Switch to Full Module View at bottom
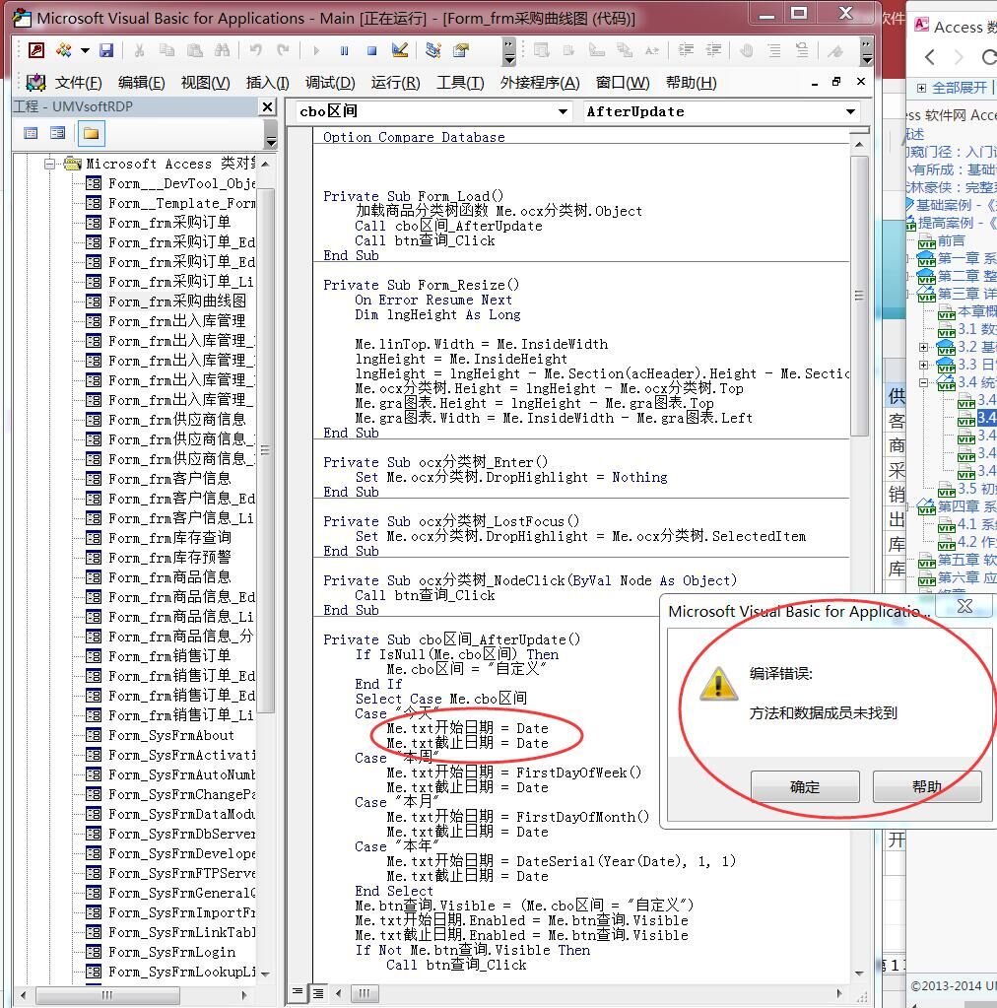This screenshot has width=997, height=1008. point(317,993)
